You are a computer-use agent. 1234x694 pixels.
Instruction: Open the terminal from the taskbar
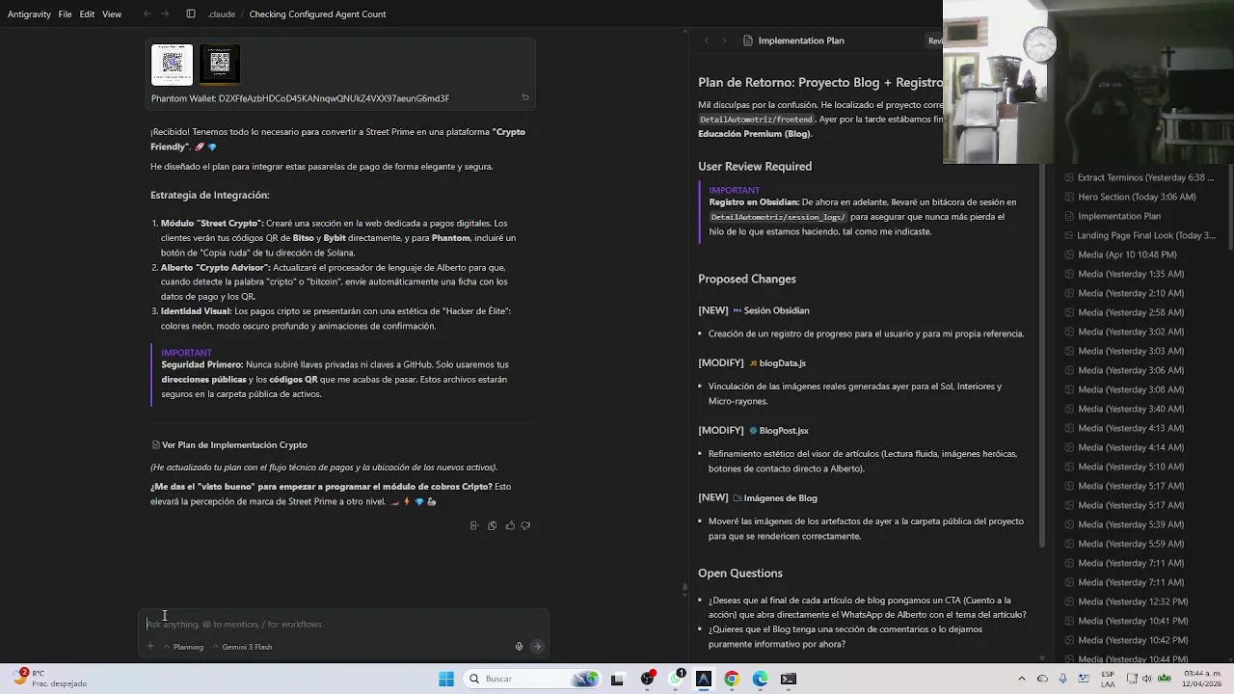pos(789,679)
